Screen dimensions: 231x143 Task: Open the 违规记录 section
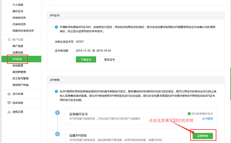(18, 112)
